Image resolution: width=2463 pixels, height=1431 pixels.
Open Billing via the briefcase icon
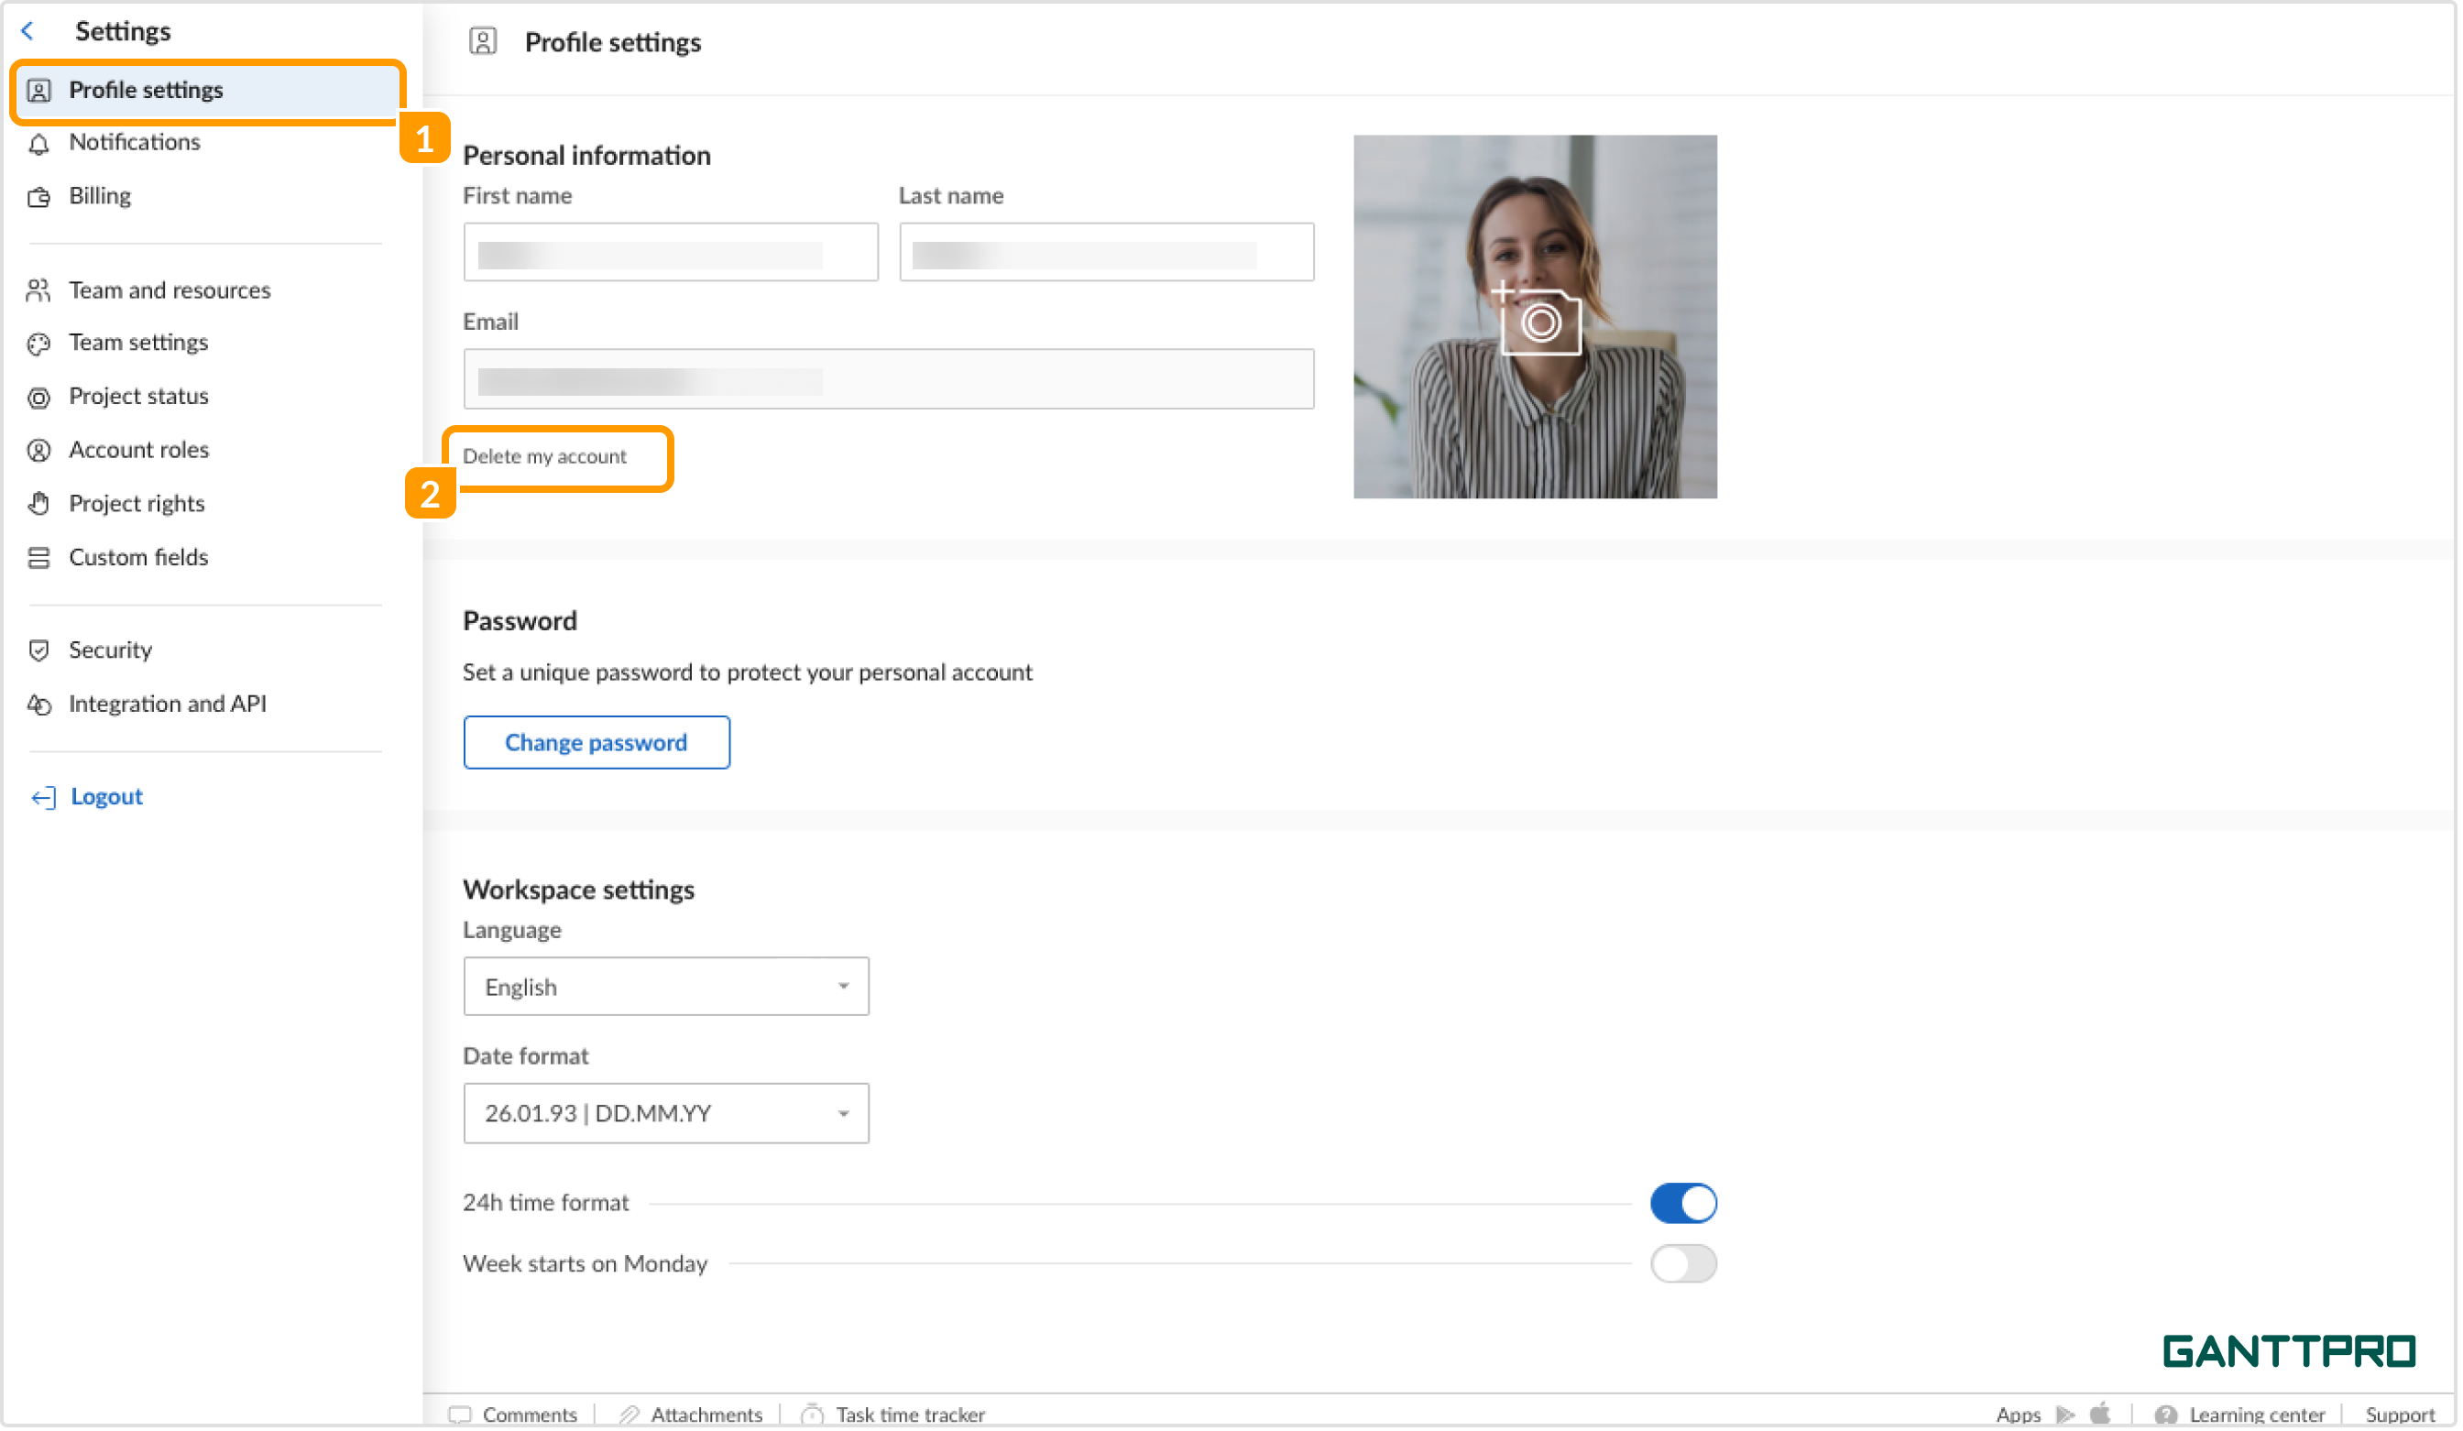(39, 195)
